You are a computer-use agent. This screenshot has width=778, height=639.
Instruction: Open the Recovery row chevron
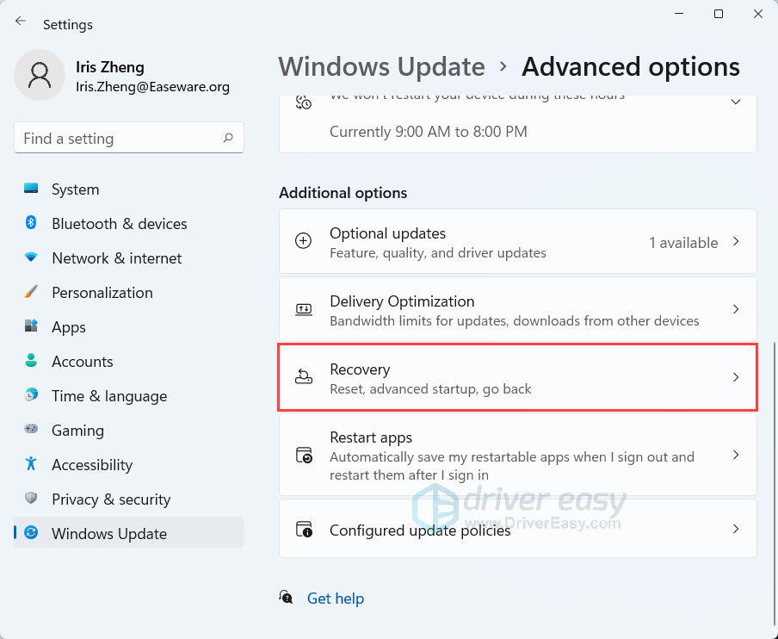click(736, 377)
